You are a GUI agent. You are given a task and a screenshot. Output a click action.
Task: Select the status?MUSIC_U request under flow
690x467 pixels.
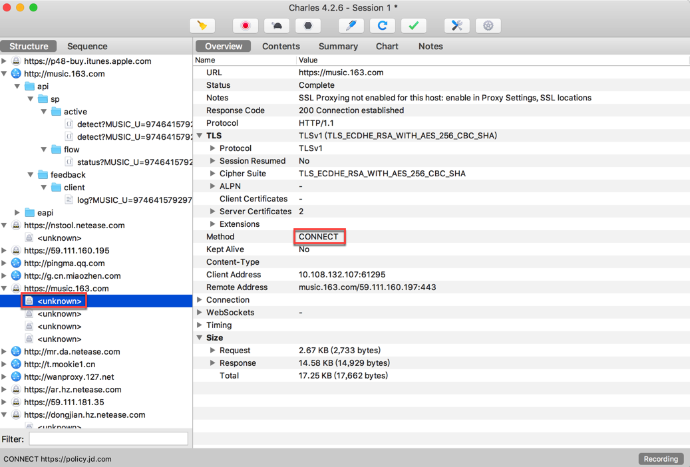[x=134, y=162]
